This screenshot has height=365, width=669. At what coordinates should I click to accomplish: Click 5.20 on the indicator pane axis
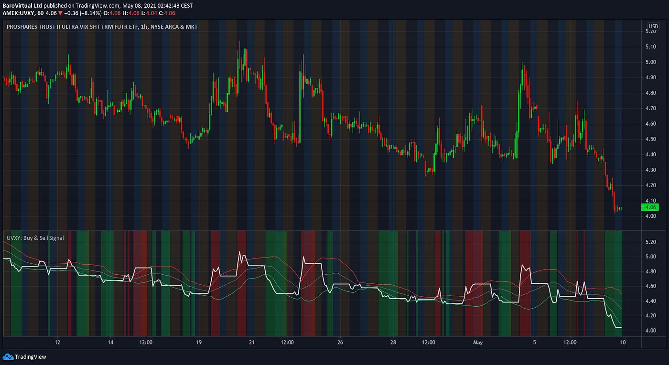(x=650, y=242)
